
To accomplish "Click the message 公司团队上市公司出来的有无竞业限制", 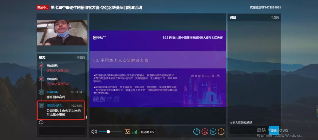I will coord(64,112).
